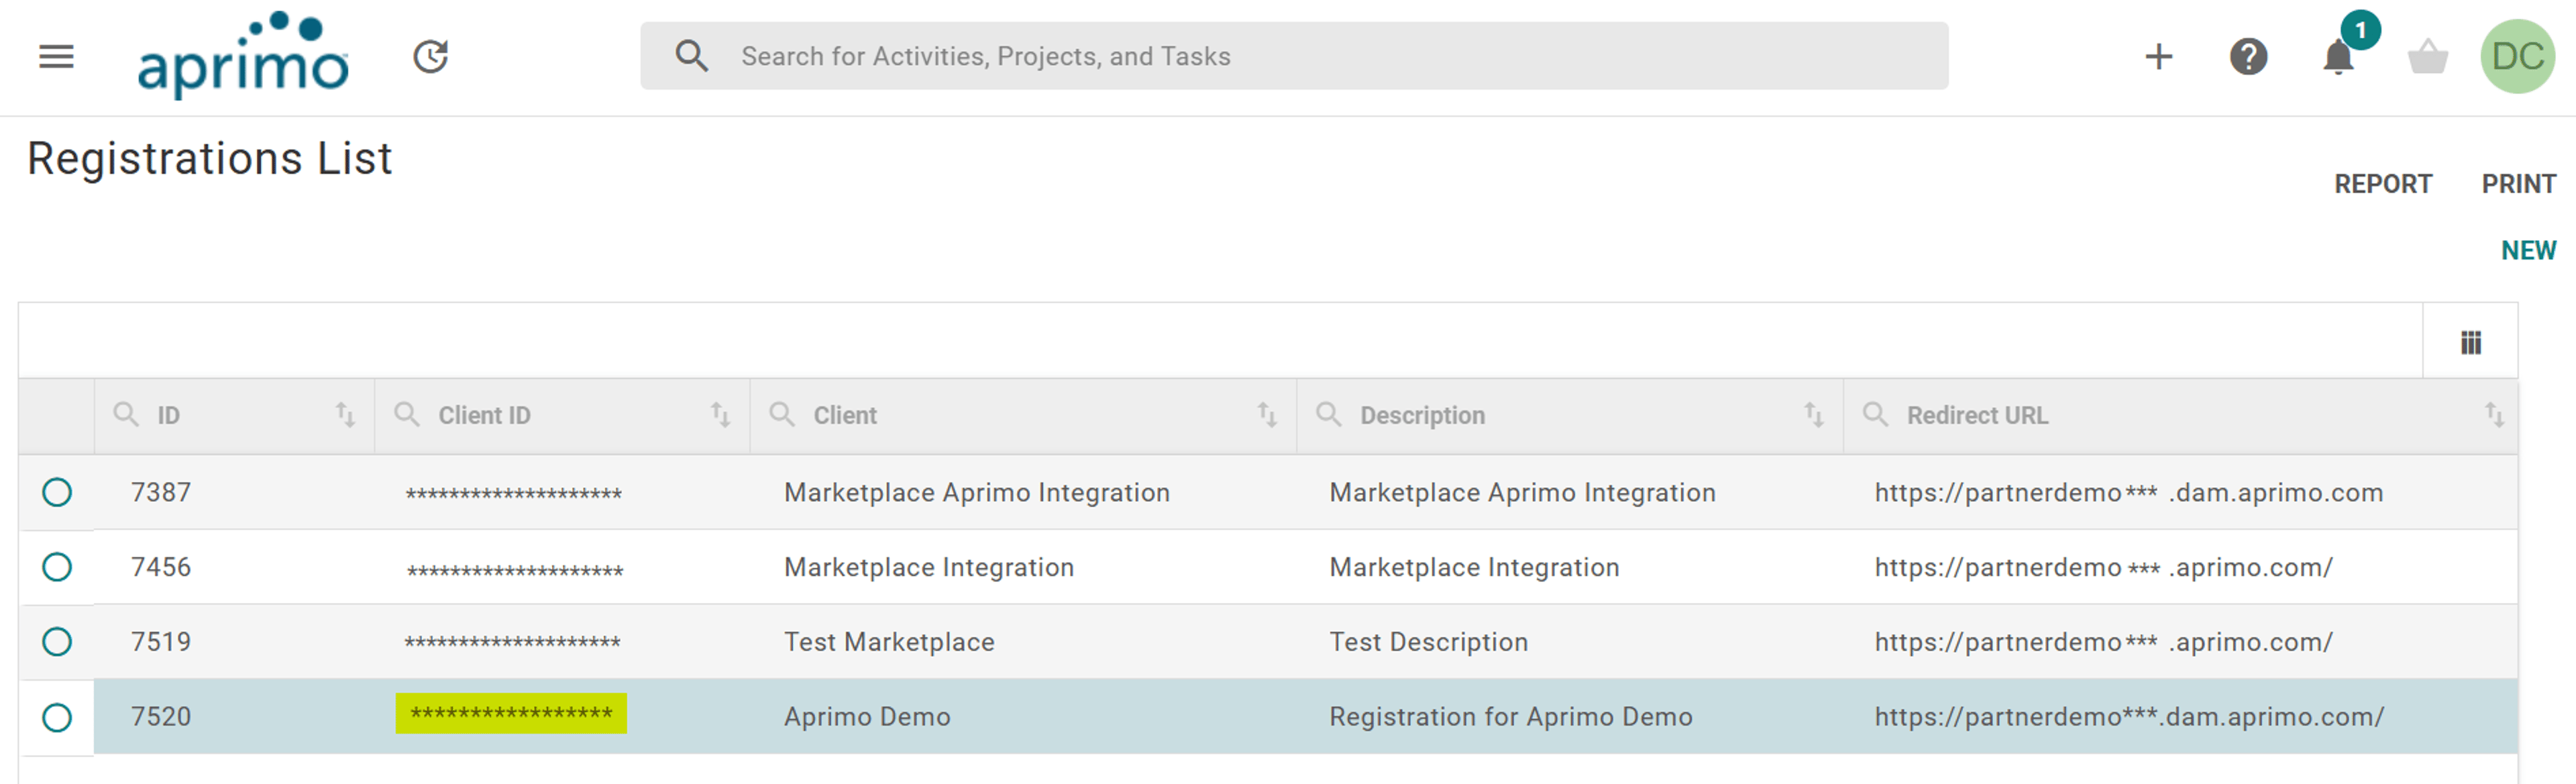The height and width of the screenshot is (784, 2576).
Task: Open the hamburger navigation menu
Action: [56, 56]
